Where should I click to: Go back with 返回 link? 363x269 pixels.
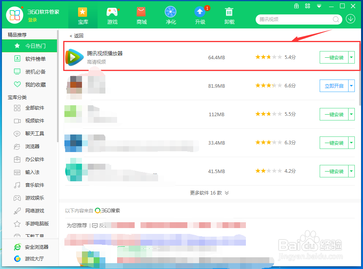pyautogui.click(x=77, y=35)
